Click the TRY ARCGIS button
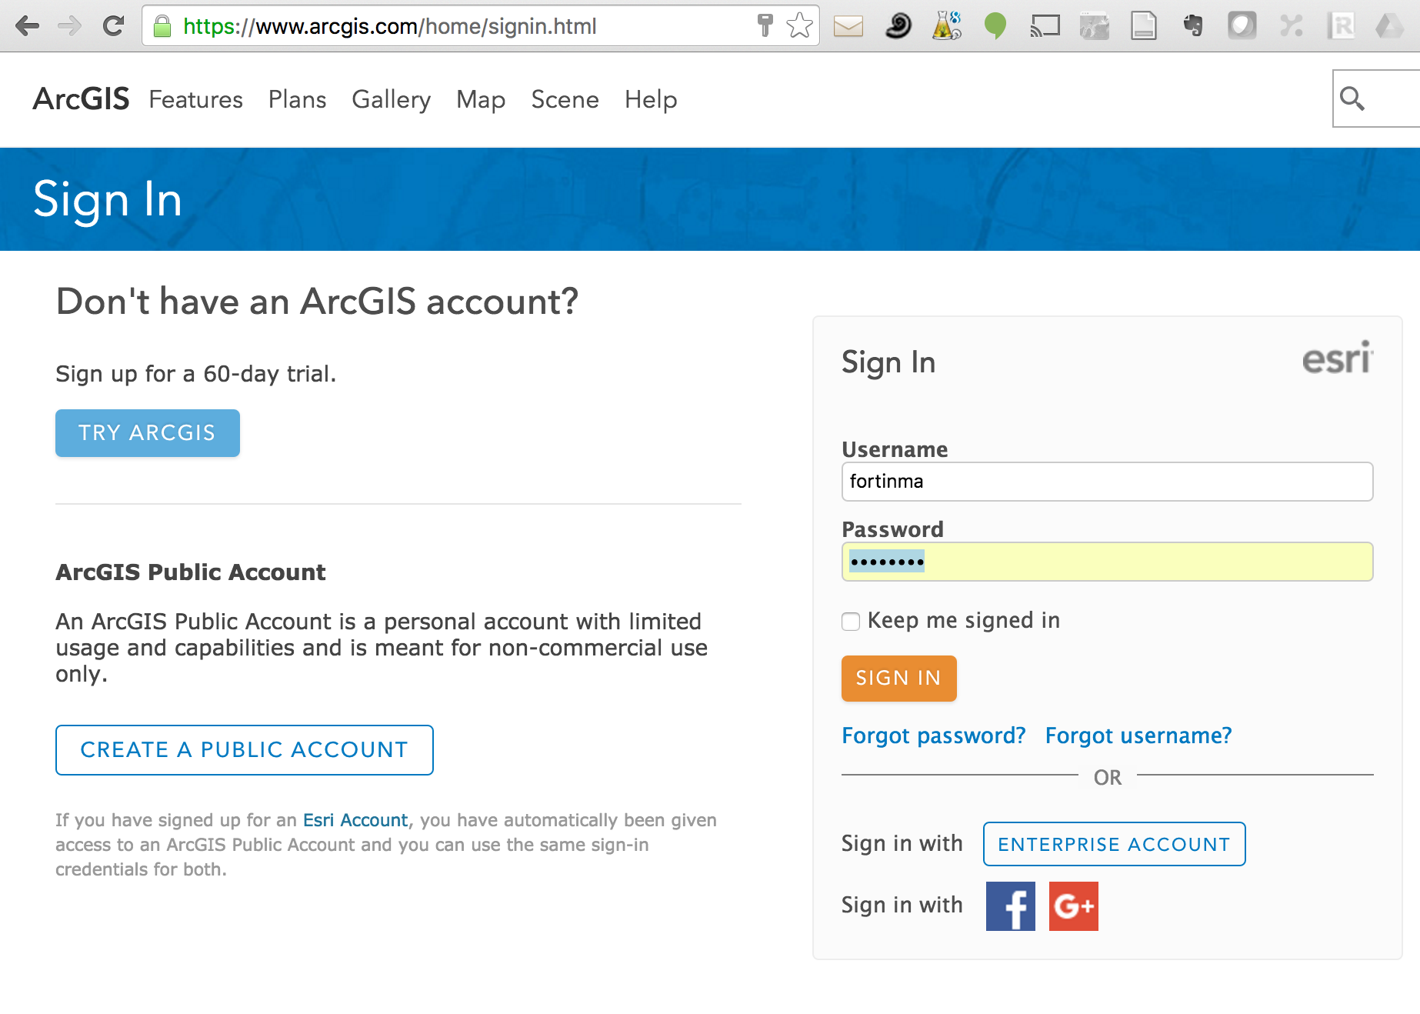This screenshot has height=1014, width=1420. click(x=148, y=433)
